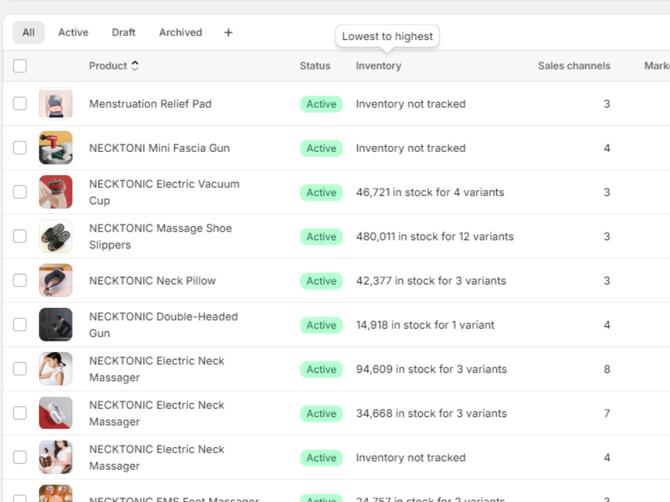
Task: Click '480,011 in stock for 12 variants'
Action: (435, 236)
